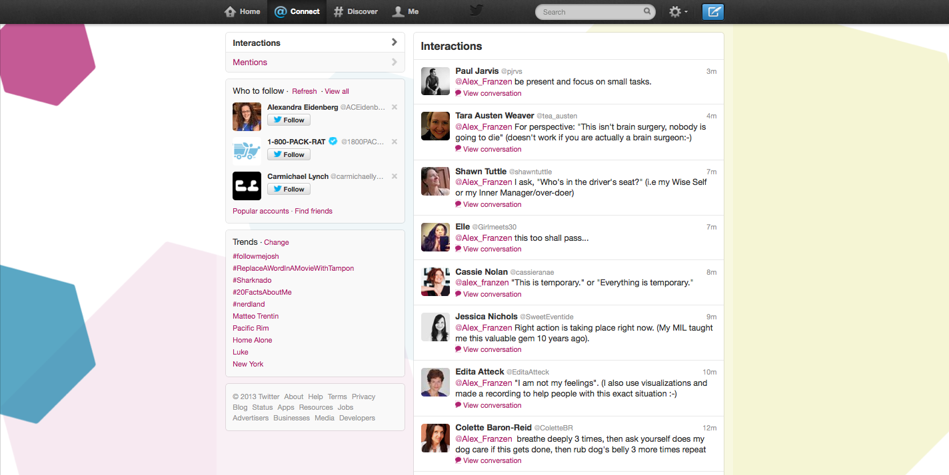Click the compose new tweet button
The height and width of the screenshot is (475, 949).
pos(713,11)
